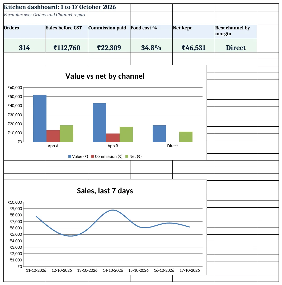The image size is (282, 285).
Task: Click the '₹30,000' axis label in bar chart
Action: point(15,115)
